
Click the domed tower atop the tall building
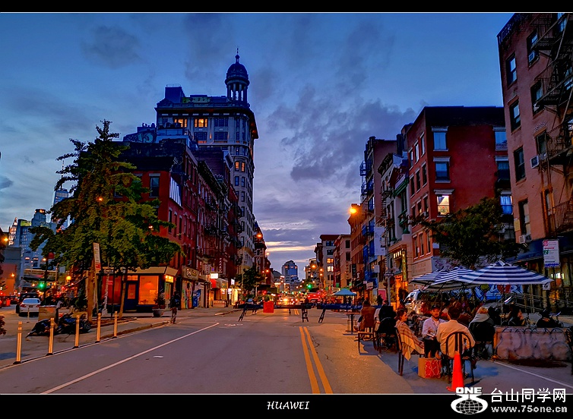click(x=237, y=77)
